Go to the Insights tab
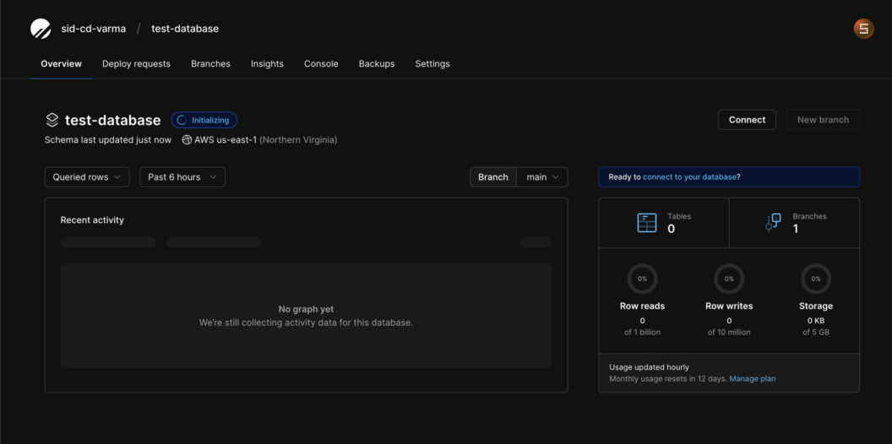 [268, 63]
